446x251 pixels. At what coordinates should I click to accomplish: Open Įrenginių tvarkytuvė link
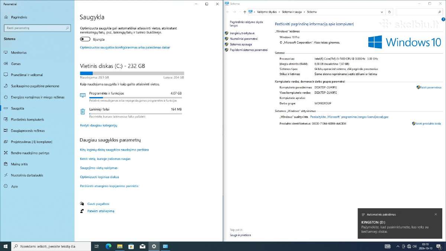242,33
